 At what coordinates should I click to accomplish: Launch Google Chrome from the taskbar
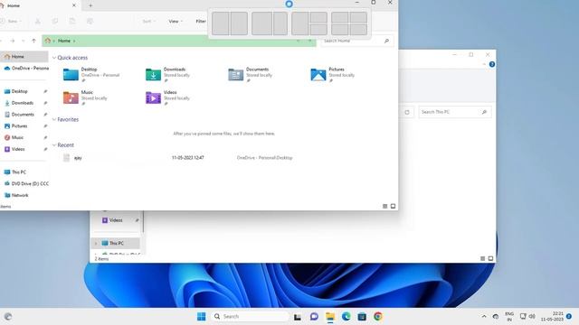click(x=378, y=317)
